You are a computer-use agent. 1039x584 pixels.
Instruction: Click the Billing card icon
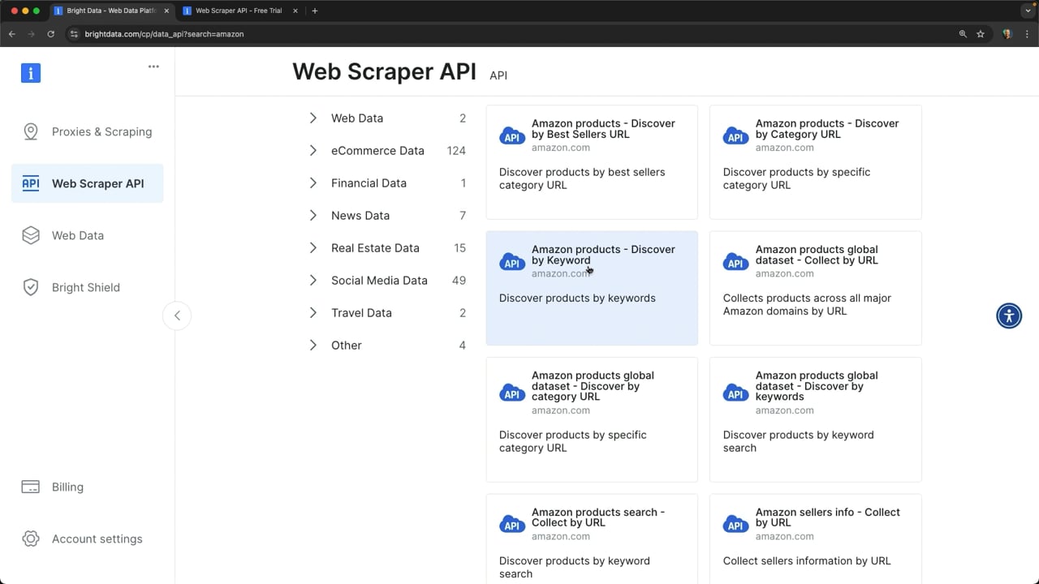click(31, 487)
